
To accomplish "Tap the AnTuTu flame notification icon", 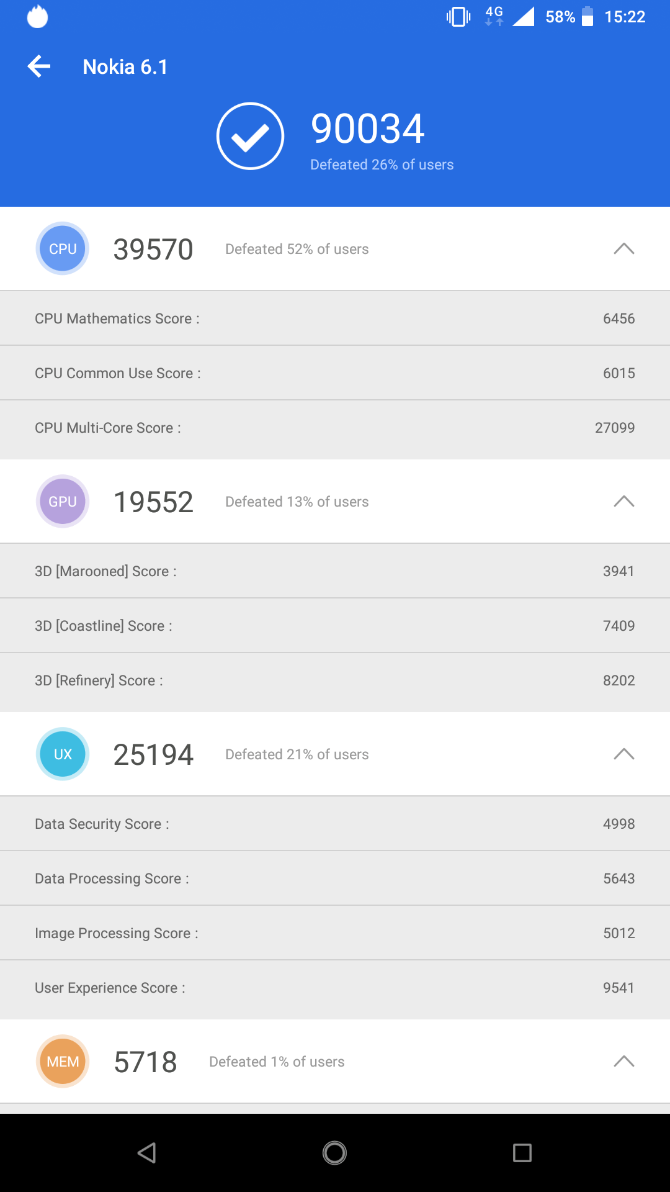I will pyautogui.click(x=38, y=17).
